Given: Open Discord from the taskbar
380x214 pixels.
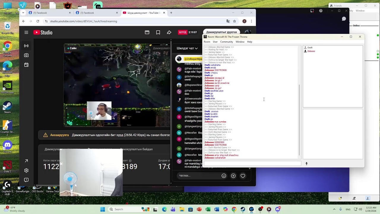Looking at the screenshot, I should coord(278,209).
